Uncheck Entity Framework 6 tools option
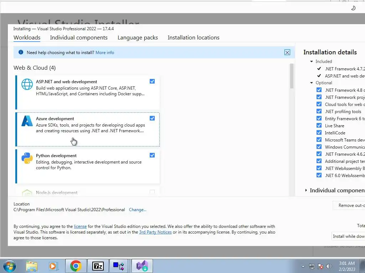The width and height of the screenshot is (365, 273). [319, 118]
